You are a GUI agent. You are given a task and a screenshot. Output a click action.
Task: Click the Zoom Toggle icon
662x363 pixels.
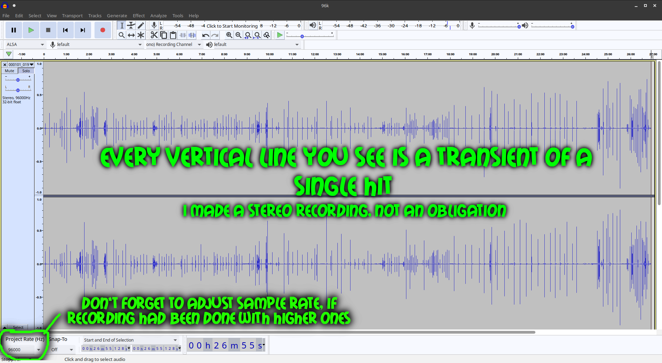pos(267,35)
